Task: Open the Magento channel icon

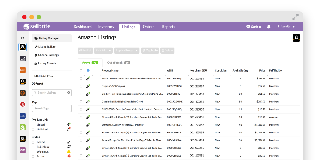Action: tap(23, 93)
